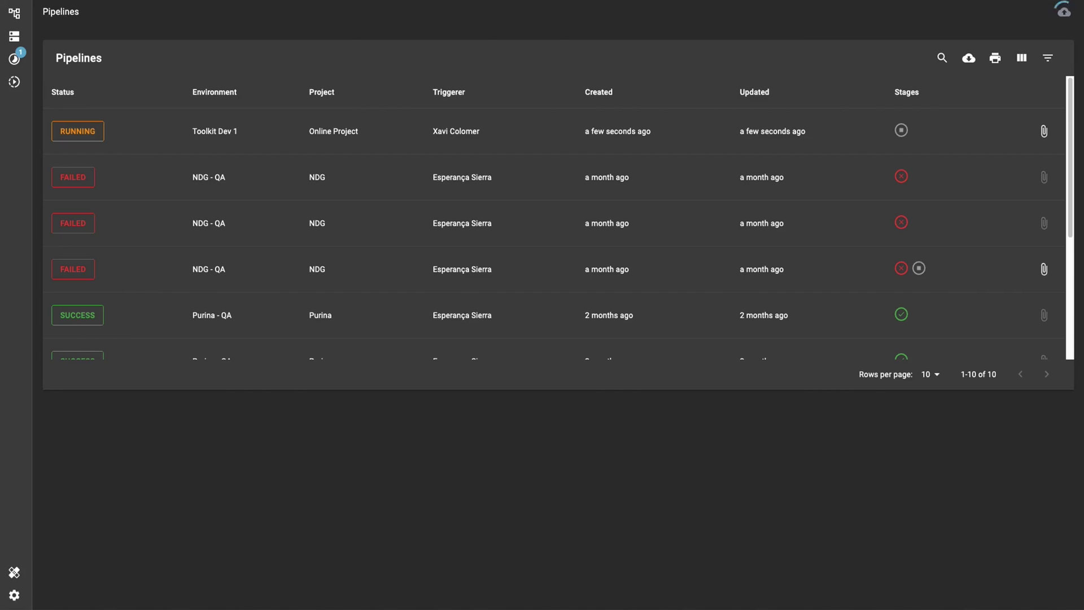This screenshot has height=610, width=1084.
Task: Open the Rows per page dropdown
Action: [x=930, y=374]
